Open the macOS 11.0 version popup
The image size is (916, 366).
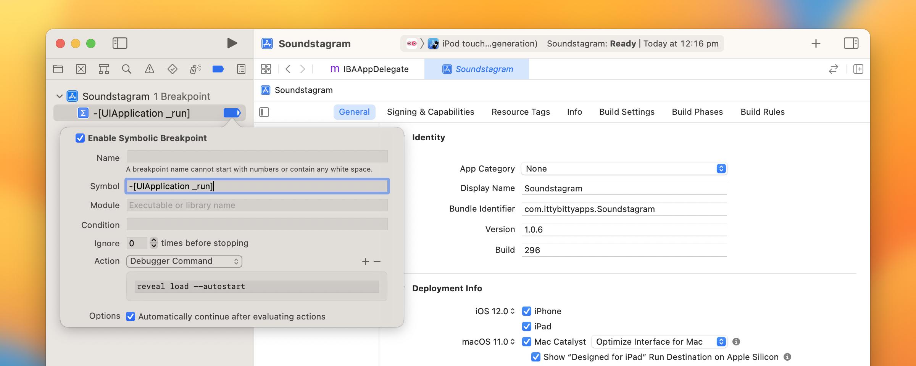tap(489, 342)
